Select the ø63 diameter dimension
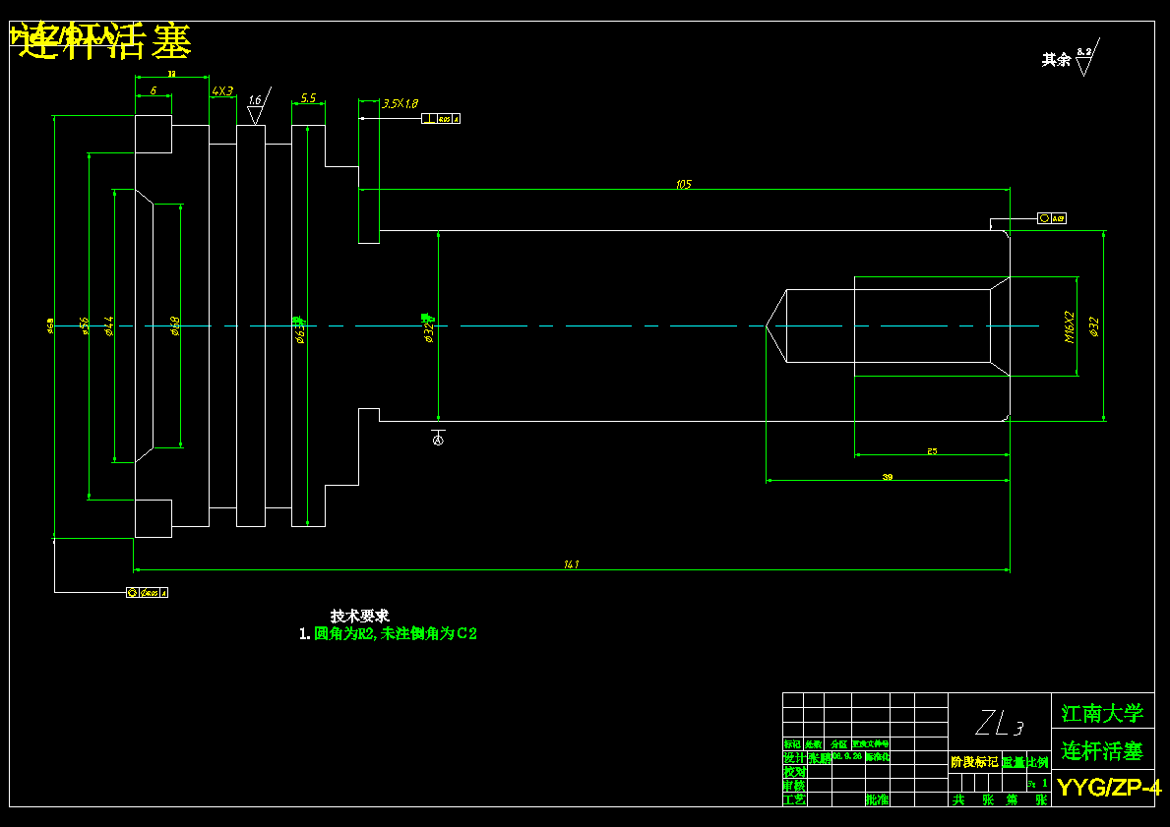Screen dimensions: 1170x827 300,328
